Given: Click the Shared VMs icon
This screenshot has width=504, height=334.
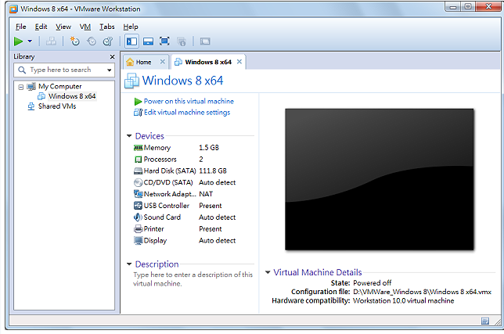Looking at the screenshot, I should coord(31,106).
